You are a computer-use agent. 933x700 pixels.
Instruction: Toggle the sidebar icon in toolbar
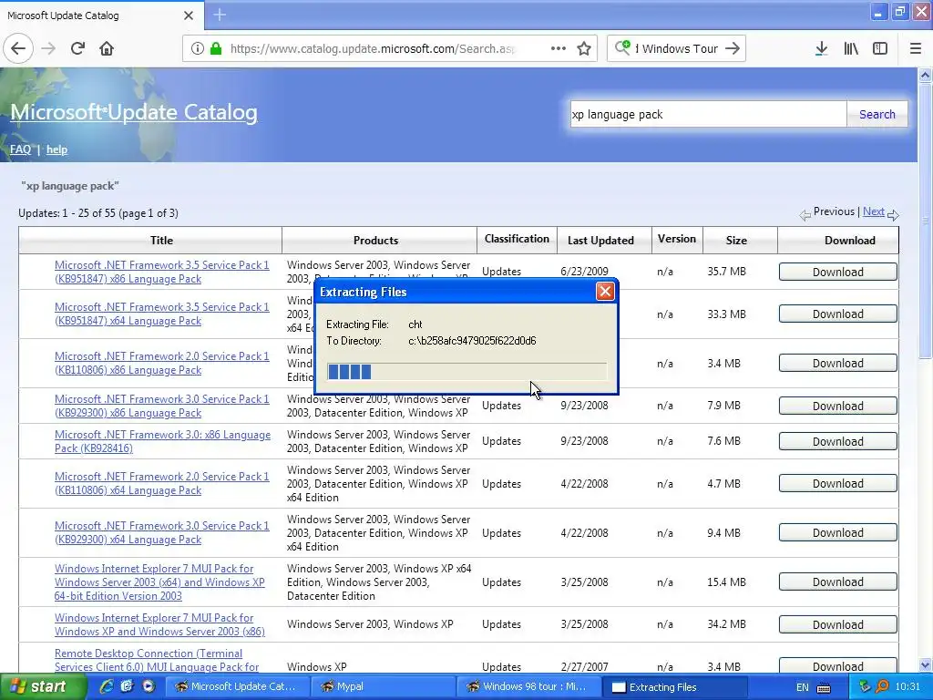point(880,49)
